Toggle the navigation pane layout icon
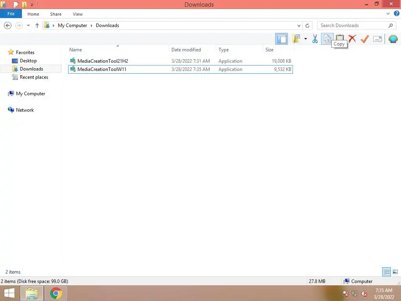This screenshot has width=401, height=301. (281, 39)
